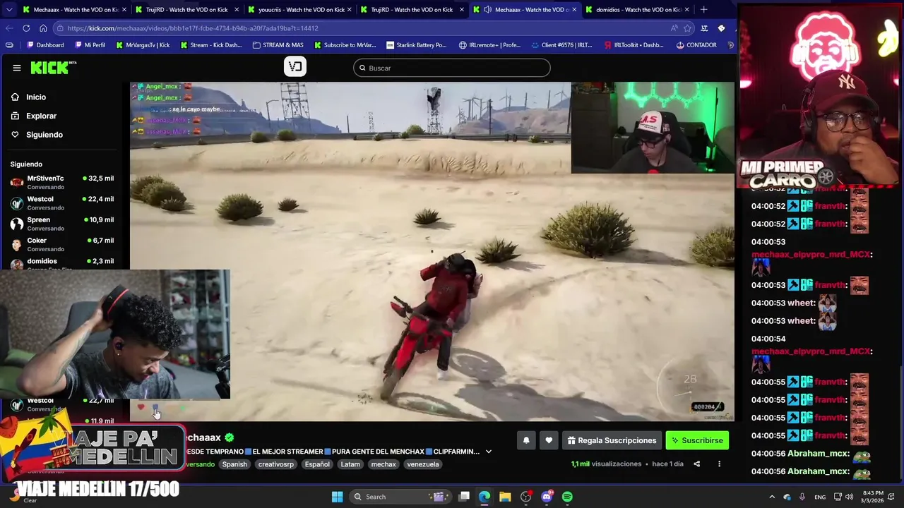Open Explorar in sidebar
This screenshot has height=508, width=904.
41,116
